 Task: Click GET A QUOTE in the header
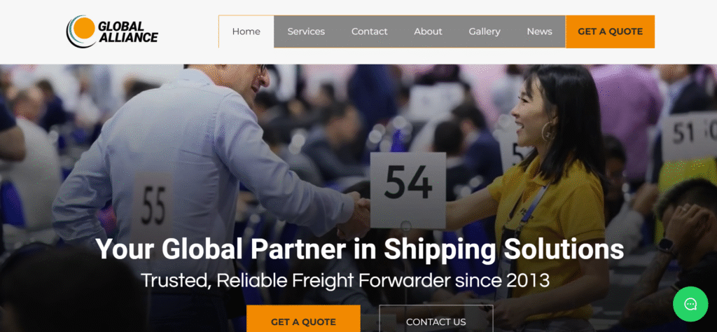[x=610, y=32]
